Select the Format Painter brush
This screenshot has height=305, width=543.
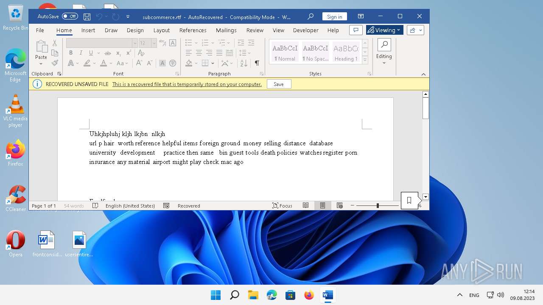pyautogui.click(x=55, y=63)
